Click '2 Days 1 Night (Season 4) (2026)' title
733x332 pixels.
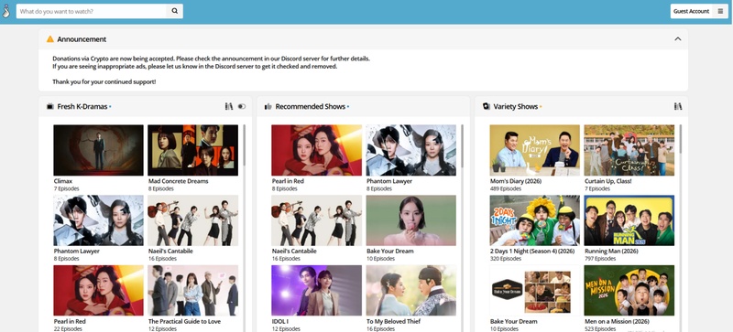(x=532, y=252)
